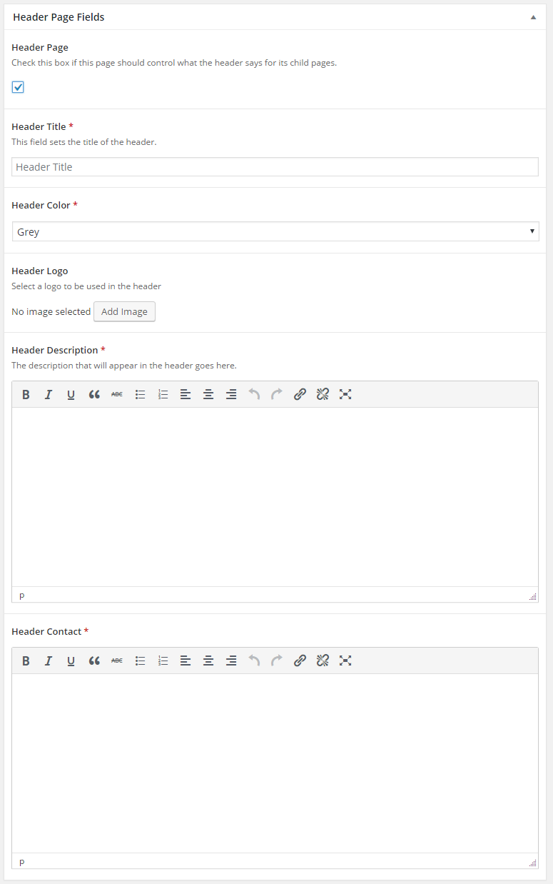The height and width of the screenshot is (884, 553).
Task: Align right in Header Description editor
Action: [x=231, y=394]
